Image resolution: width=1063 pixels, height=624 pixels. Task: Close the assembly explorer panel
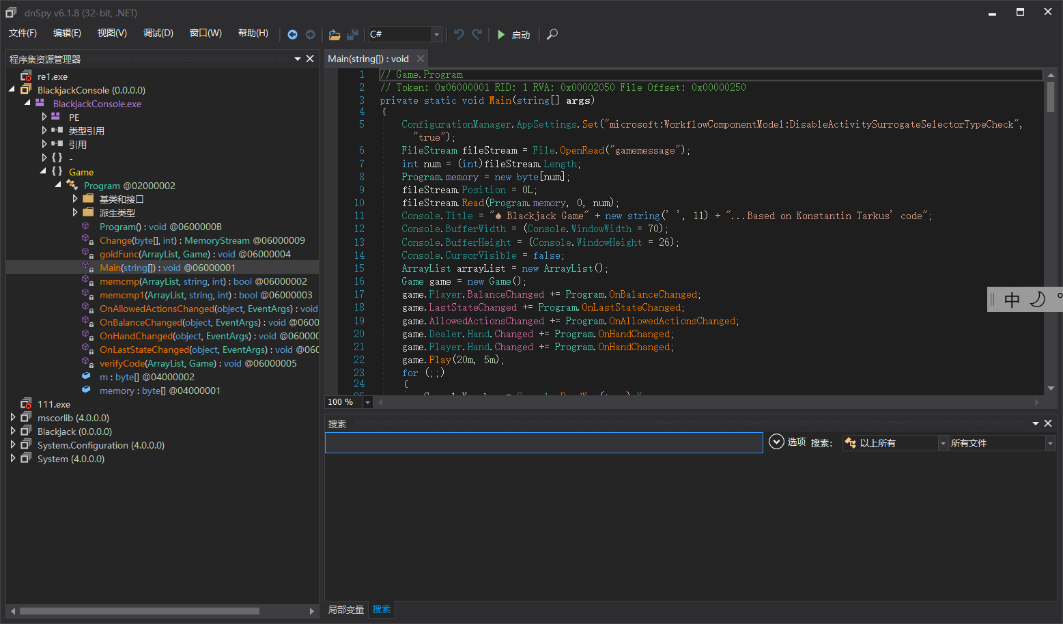click(x=310, y=59)
